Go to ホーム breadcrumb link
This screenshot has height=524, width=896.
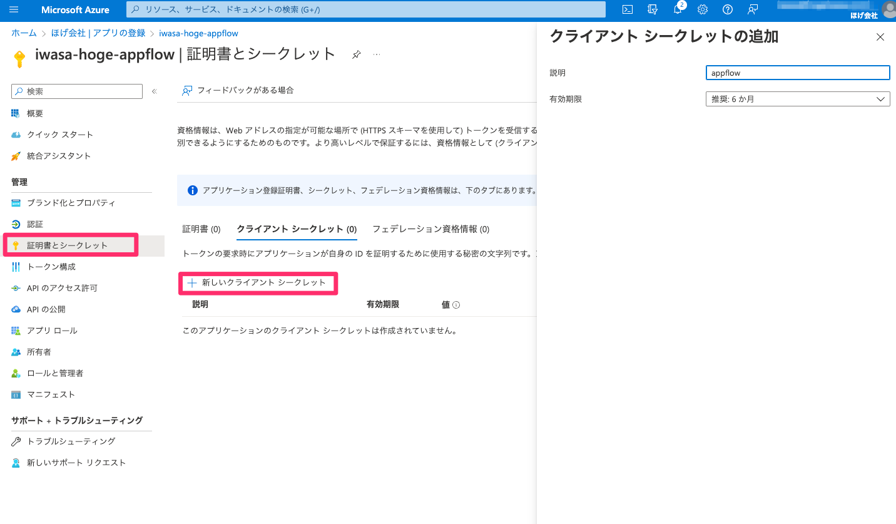pyautogui.click(x=24, y=33)
